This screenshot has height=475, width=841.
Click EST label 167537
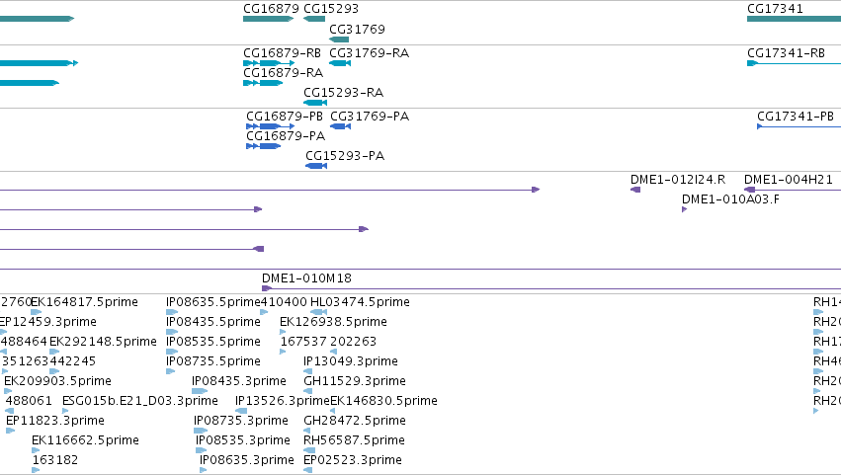click(303, 342)
